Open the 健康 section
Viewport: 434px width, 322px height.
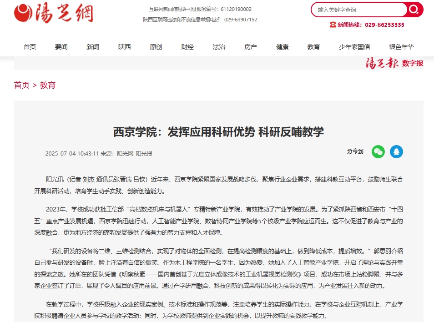tap(282, 47)
